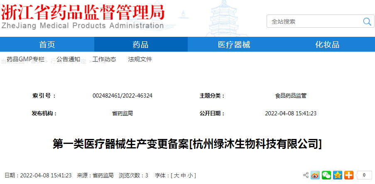The height and width of the screenshot is (184, 375).
Task: Share via the WeChat icon
Action: pyautogui.click(x=326, y=175)
